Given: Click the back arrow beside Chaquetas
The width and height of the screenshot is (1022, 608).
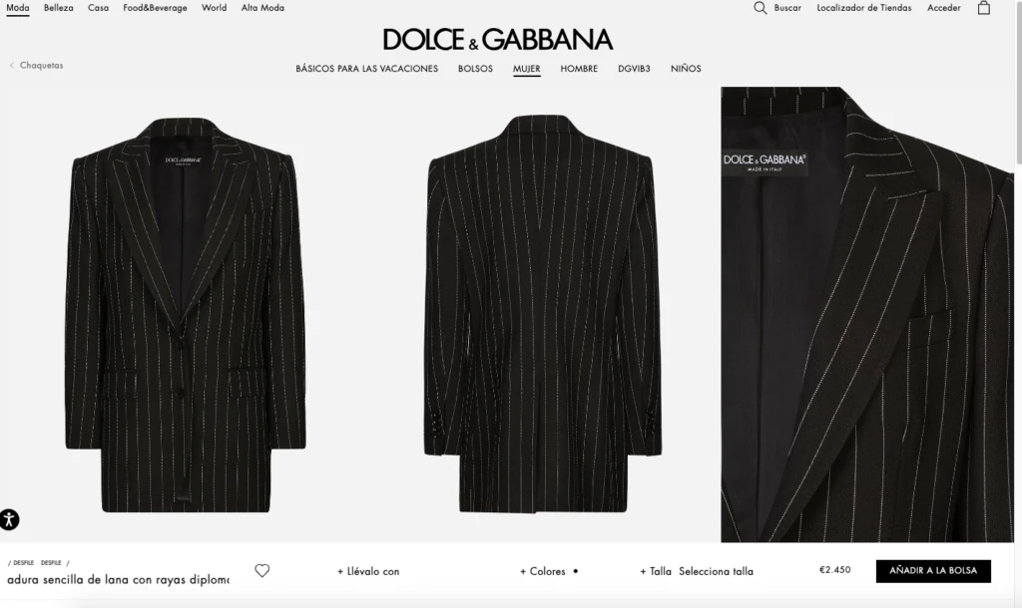Looking at the screenshot, I should tap(12, 65).
